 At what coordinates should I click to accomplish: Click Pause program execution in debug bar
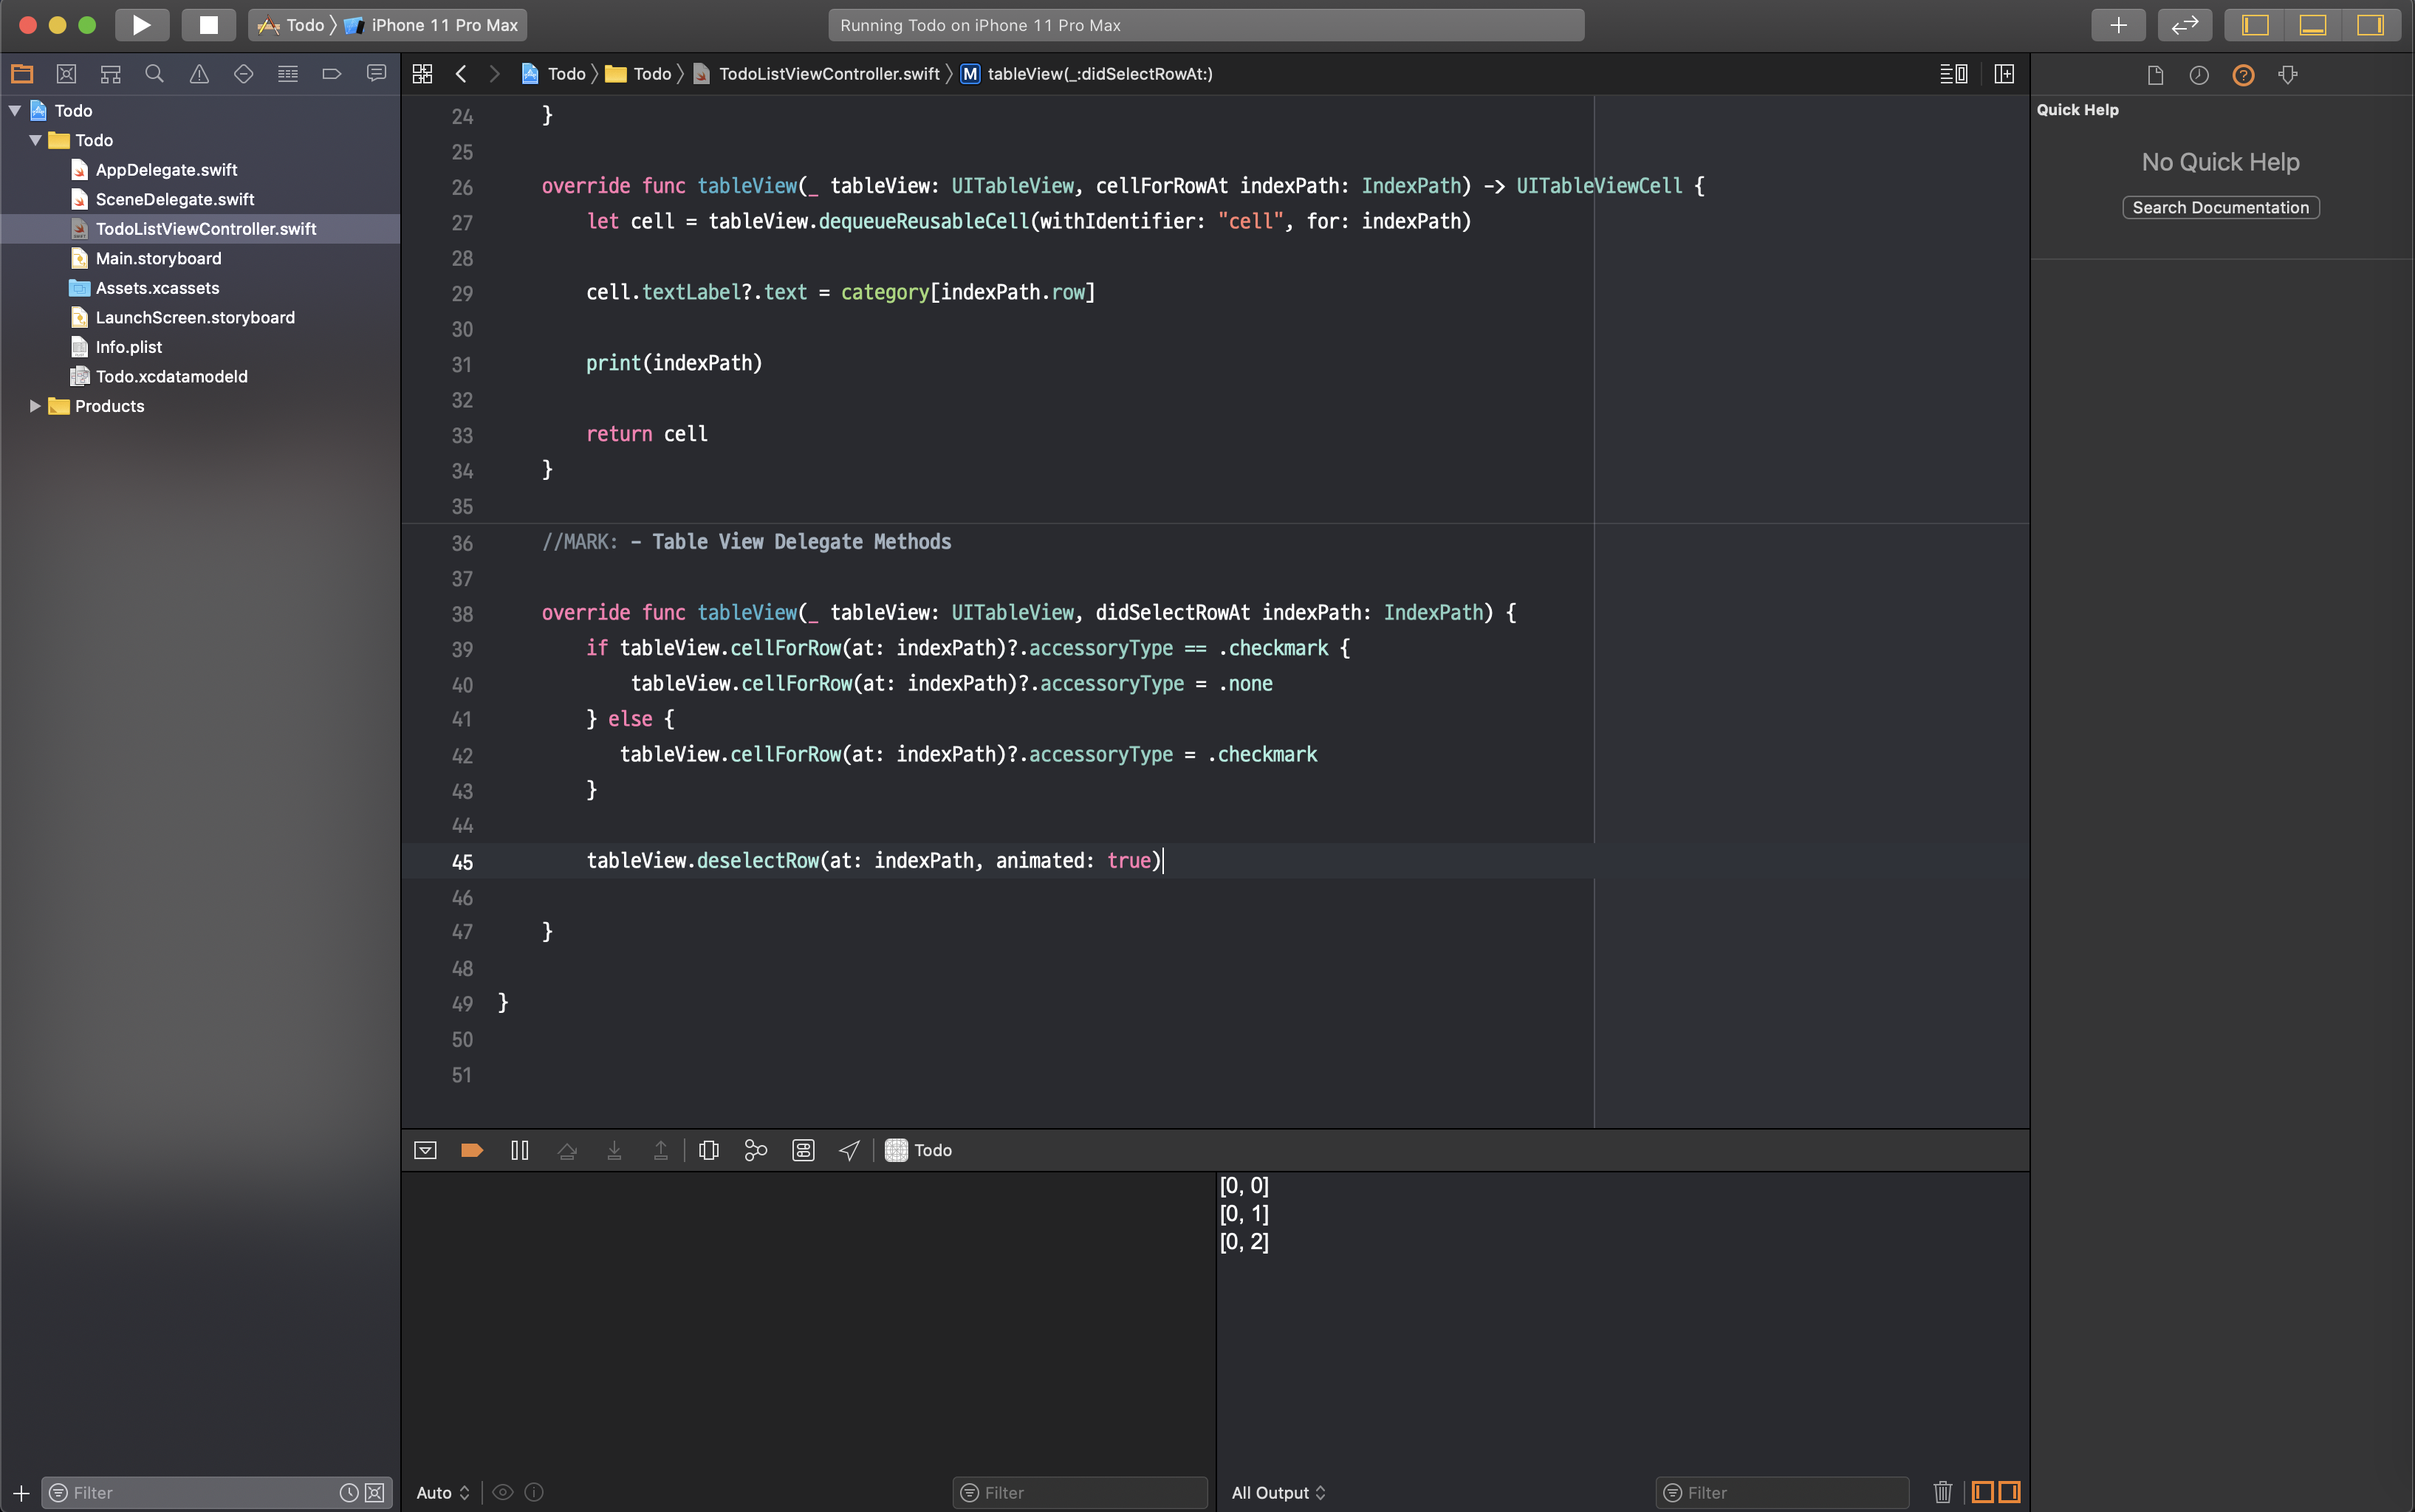(519, 1150)
